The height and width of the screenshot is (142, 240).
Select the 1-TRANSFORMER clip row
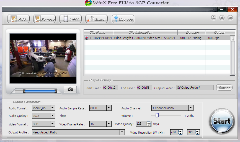pos(157,38)
